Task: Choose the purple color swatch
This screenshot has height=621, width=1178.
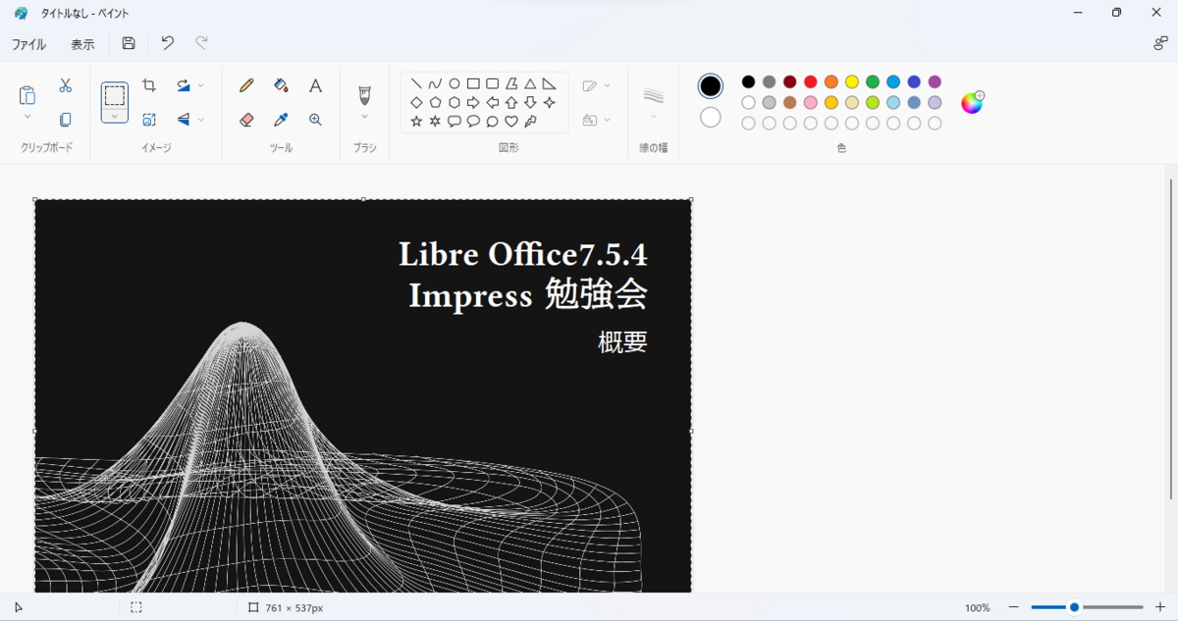Action: pyautogui.click(x=935, y=81)
